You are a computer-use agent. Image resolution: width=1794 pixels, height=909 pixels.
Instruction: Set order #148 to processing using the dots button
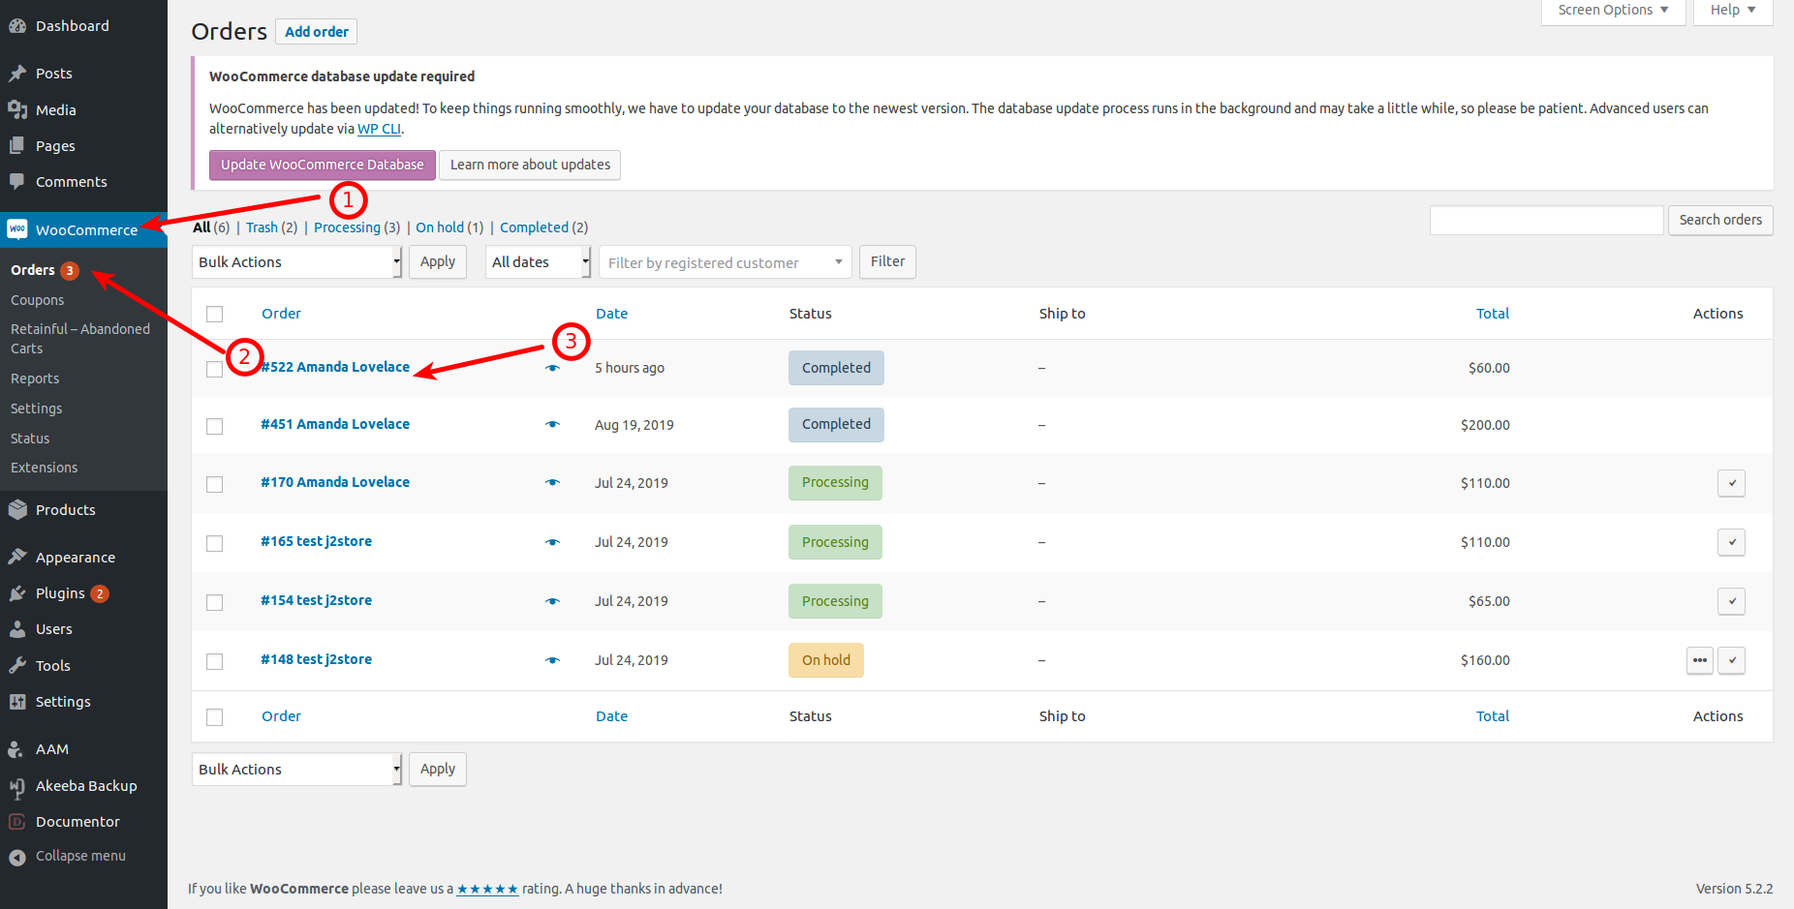1700,660
